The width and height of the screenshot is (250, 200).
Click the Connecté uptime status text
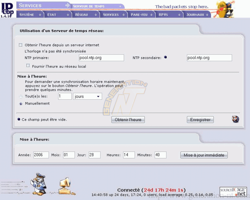[151, 190]
